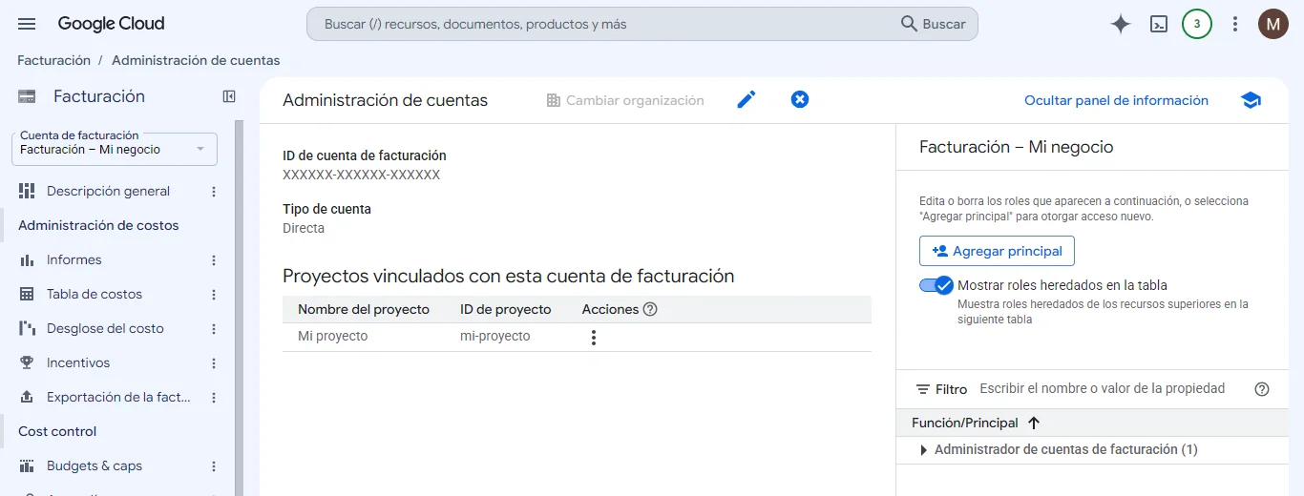The width and height of the screenshot is (1304, 496).
Task: Click ID de proyecto column header
Action: coord(506,309)
